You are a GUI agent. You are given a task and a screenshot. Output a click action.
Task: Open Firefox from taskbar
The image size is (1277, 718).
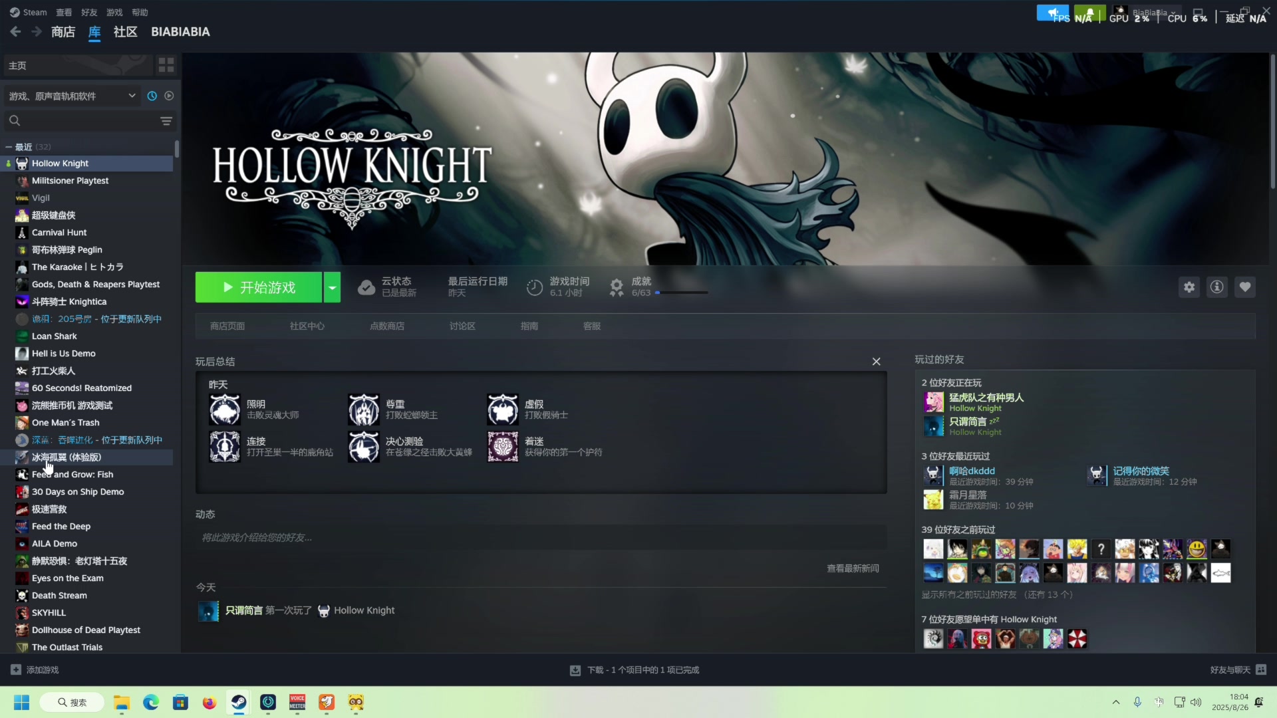tap(210, 702)
